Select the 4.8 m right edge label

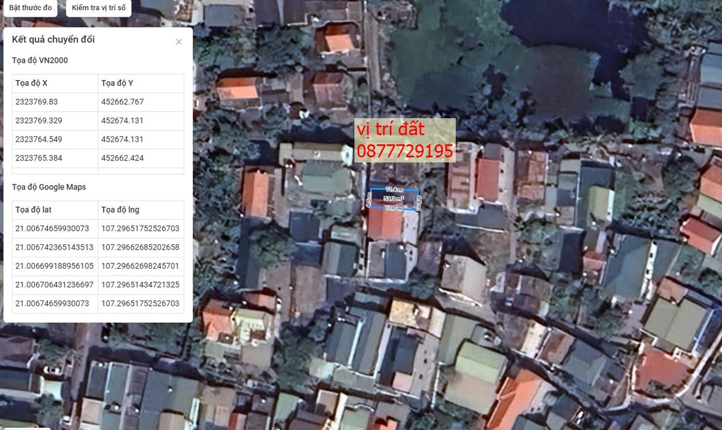coord(419,202)
